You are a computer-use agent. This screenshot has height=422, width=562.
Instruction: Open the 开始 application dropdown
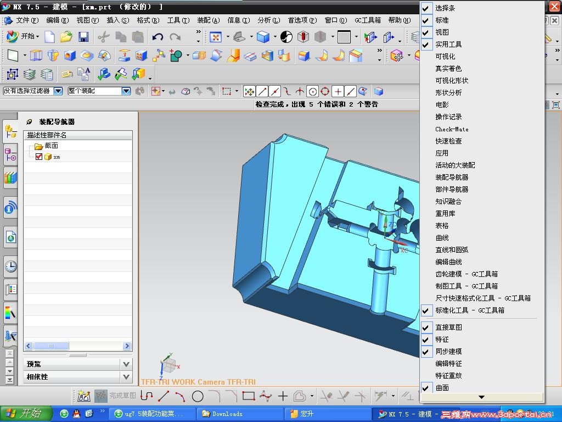[x=23, y=36]
